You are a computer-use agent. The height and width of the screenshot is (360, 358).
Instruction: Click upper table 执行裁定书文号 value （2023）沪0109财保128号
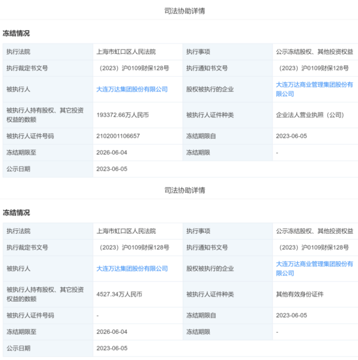(x=133, y=68)
